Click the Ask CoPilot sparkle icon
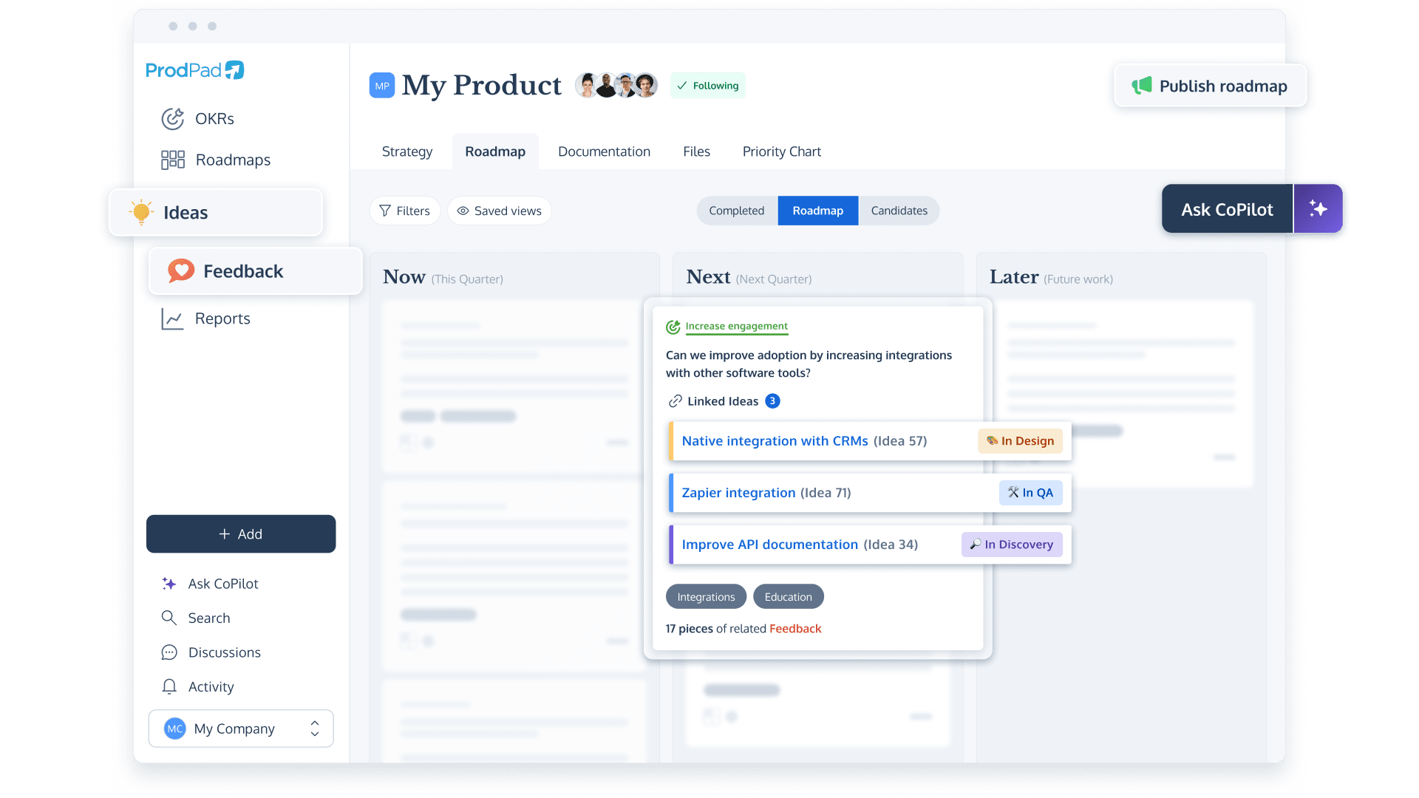The height and width of the screenshot is (798, 1419). (x=169, y=583)
